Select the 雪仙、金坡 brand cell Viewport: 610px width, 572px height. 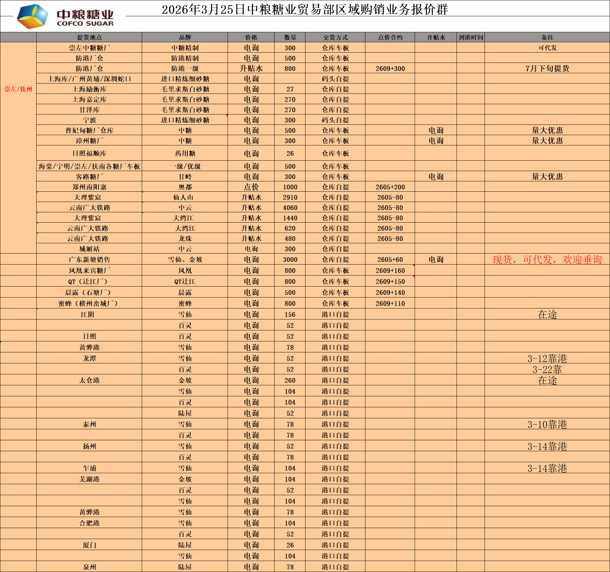[x=185, y=259]
